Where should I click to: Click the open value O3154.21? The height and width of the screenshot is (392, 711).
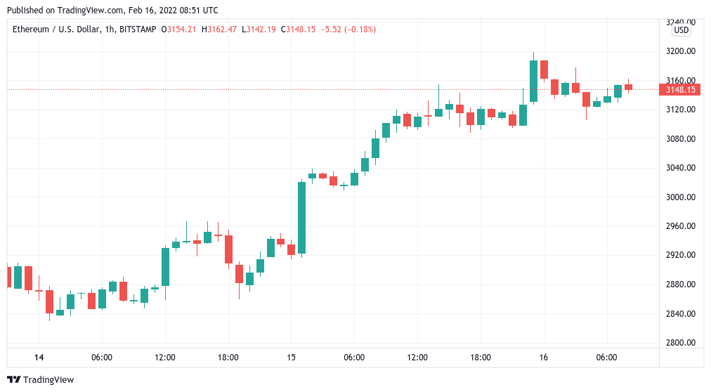(179, 30)
